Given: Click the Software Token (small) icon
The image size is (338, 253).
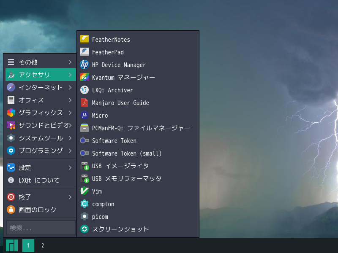Looking at the screenshot, I should (x=84, y=153).
